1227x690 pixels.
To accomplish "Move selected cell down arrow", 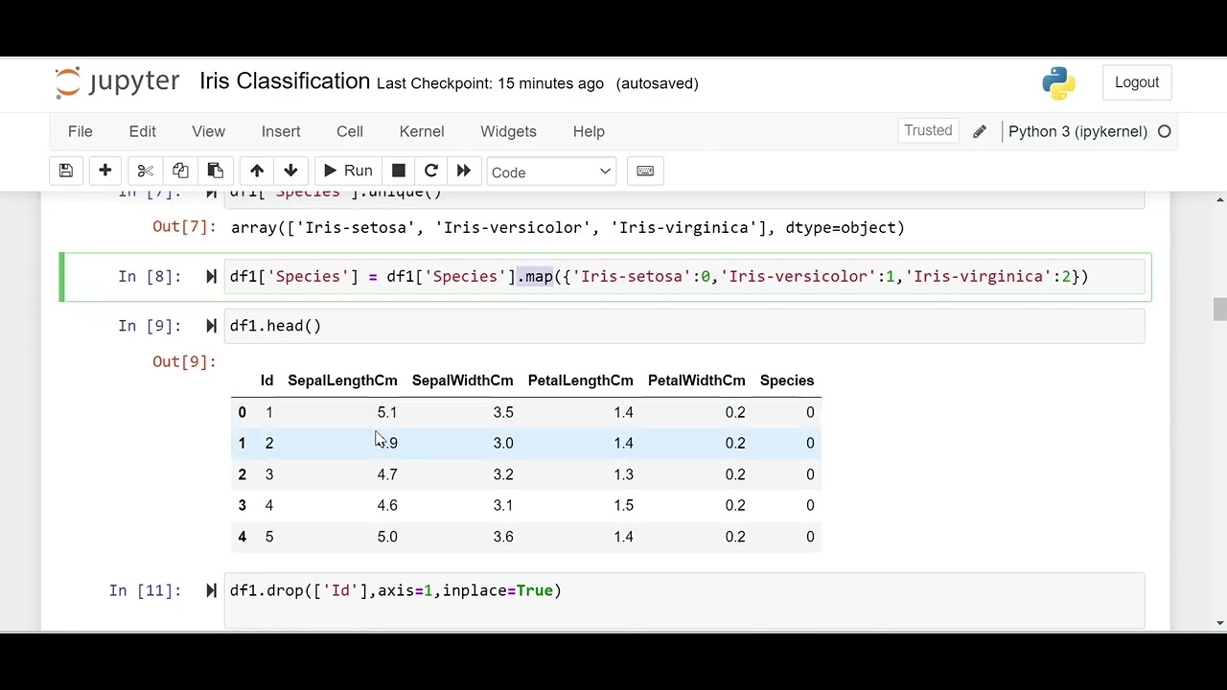I will [x=290, y=171].
